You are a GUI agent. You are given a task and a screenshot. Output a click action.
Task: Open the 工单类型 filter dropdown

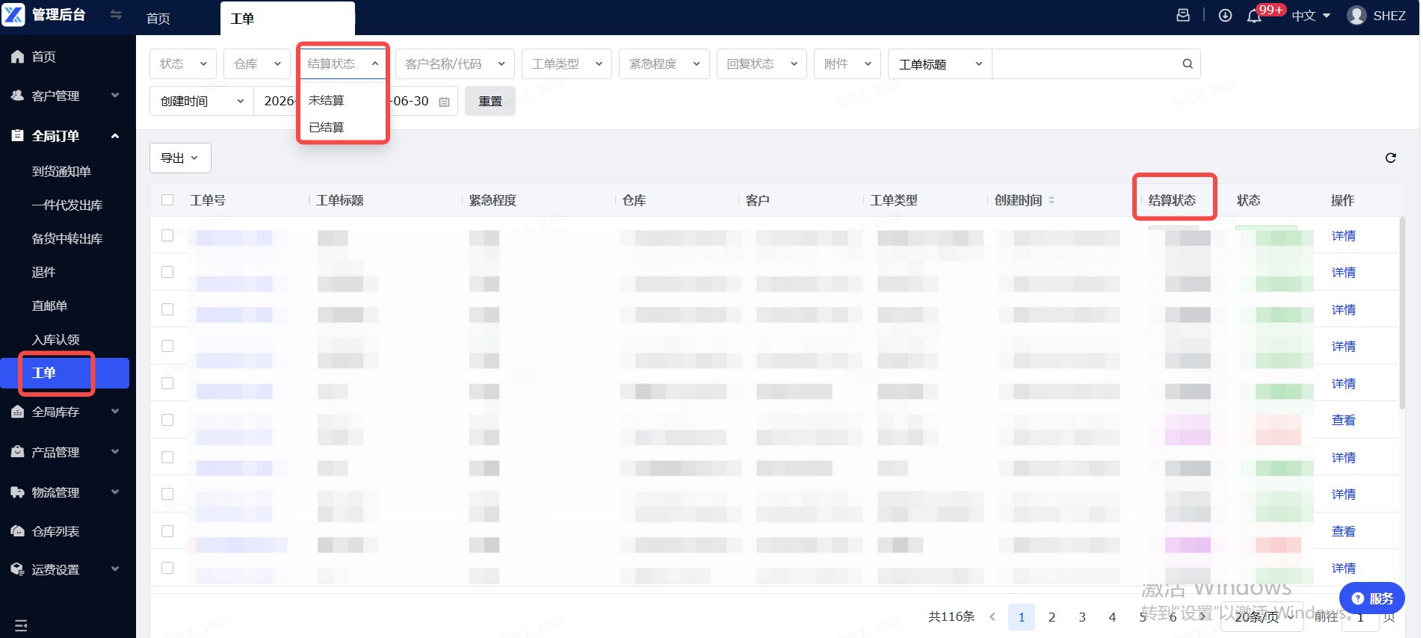[x=567, y=64]
